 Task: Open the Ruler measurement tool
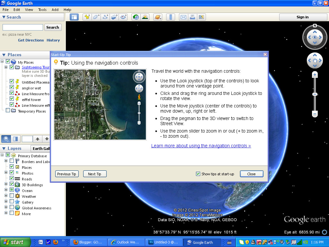tap(171, 17)
